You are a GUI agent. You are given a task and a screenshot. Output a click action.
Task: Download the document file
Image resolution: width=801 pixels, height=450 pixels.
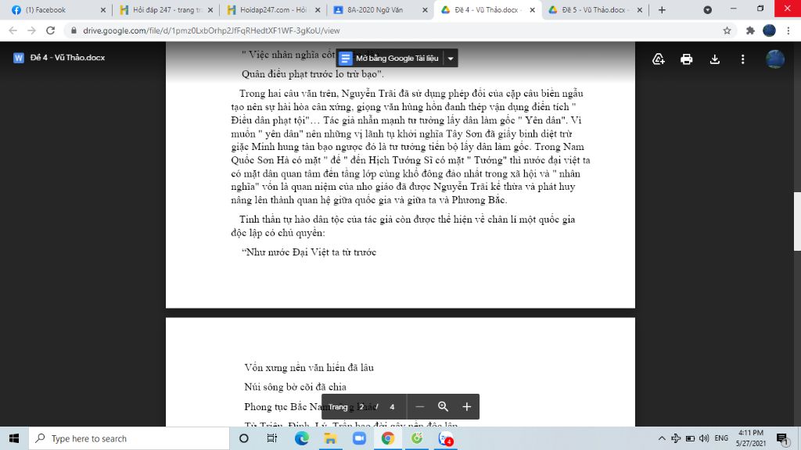pyautogui.click(x=715, y=59)
